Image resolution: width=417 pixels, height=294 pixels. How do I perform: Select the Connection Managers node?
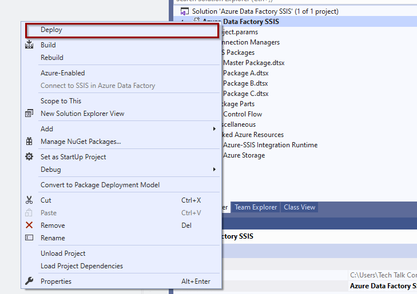coord(251,42)
